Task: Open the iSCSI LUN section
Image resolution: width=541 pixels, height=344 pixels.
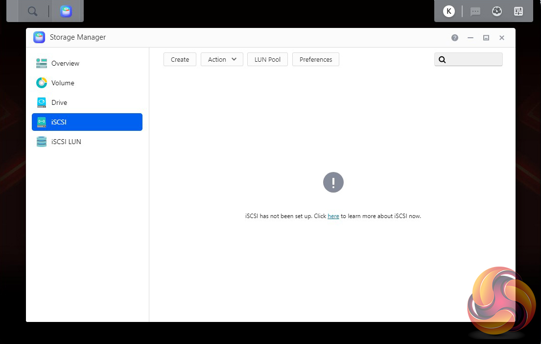Action: point(87,142)
